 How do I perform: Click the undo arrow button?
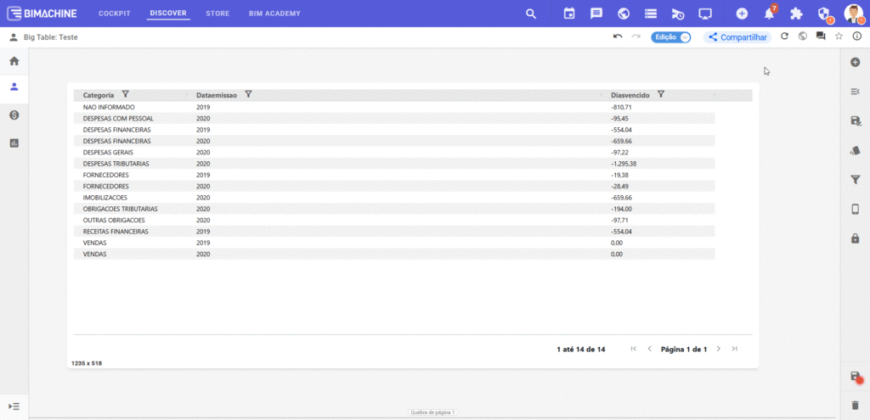(618, 36)
